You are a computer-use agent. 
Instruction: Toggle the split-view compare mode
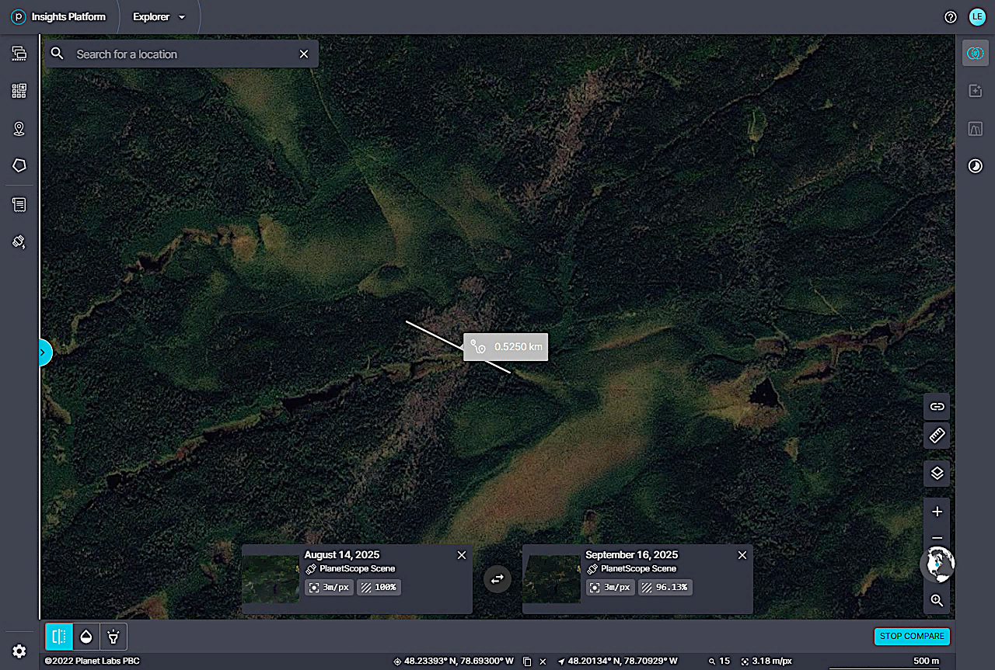(59, 637)
